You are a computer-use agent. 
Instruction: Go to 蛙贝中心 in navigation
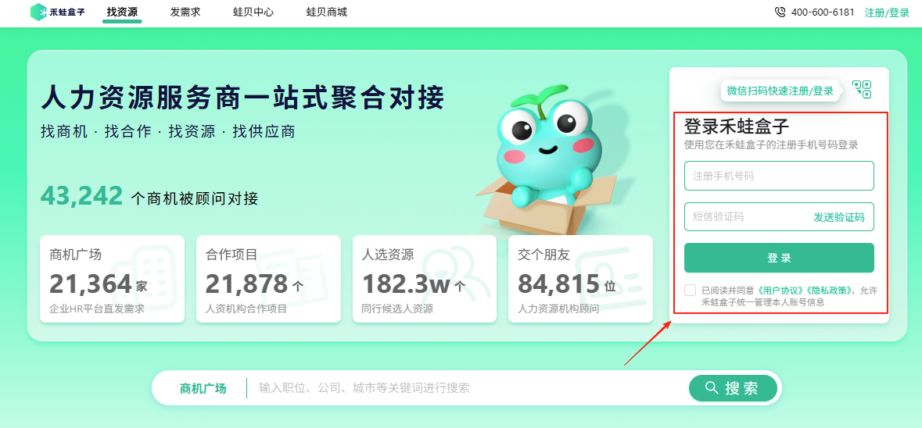(x=253, y=12)
